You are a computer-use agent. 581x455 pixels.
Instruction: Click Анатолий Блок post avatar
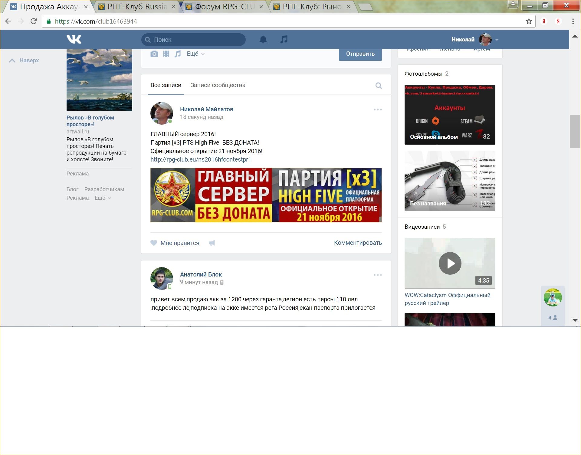click(x=162, y=278)
